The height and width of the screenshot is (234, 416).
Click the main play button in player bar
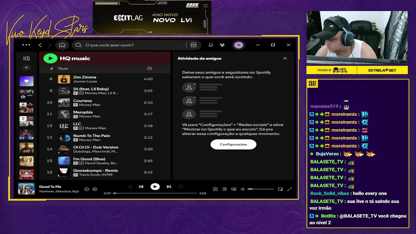pos(155,187)
